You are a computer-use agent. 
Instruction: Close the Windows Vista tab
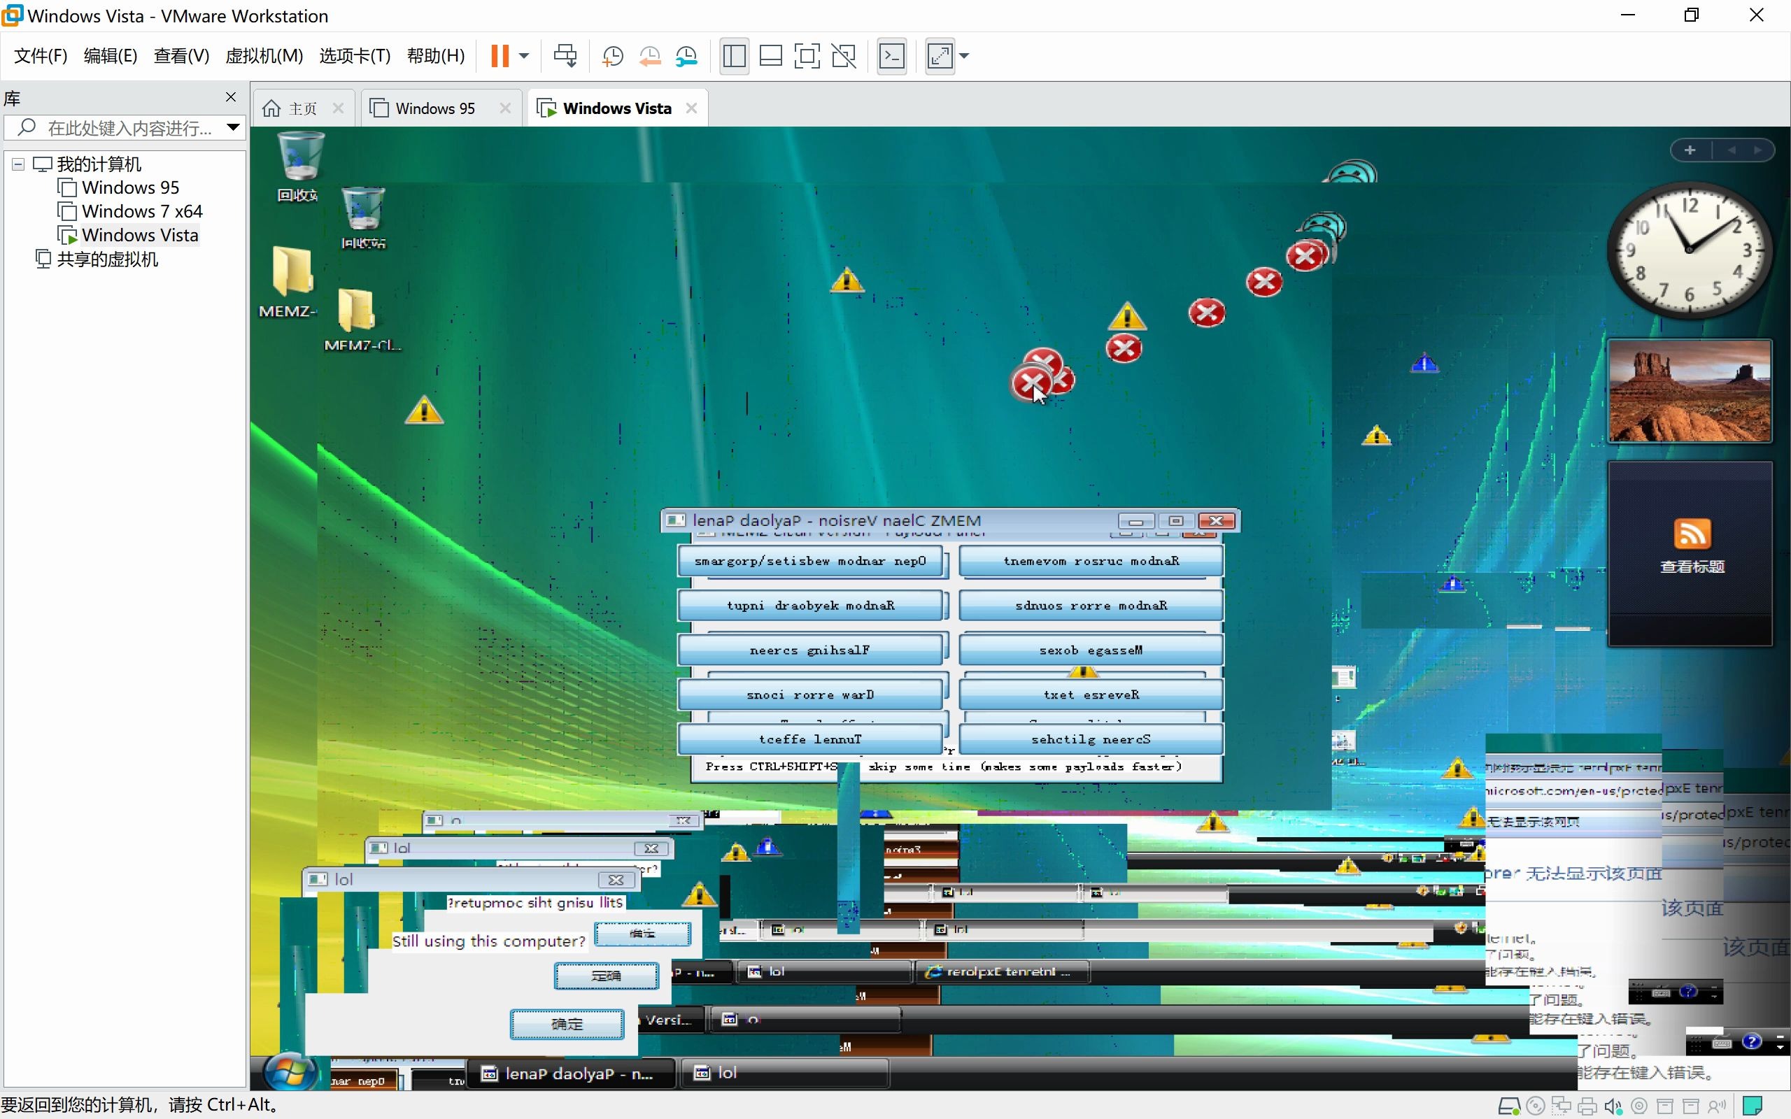tap(692, 108)
